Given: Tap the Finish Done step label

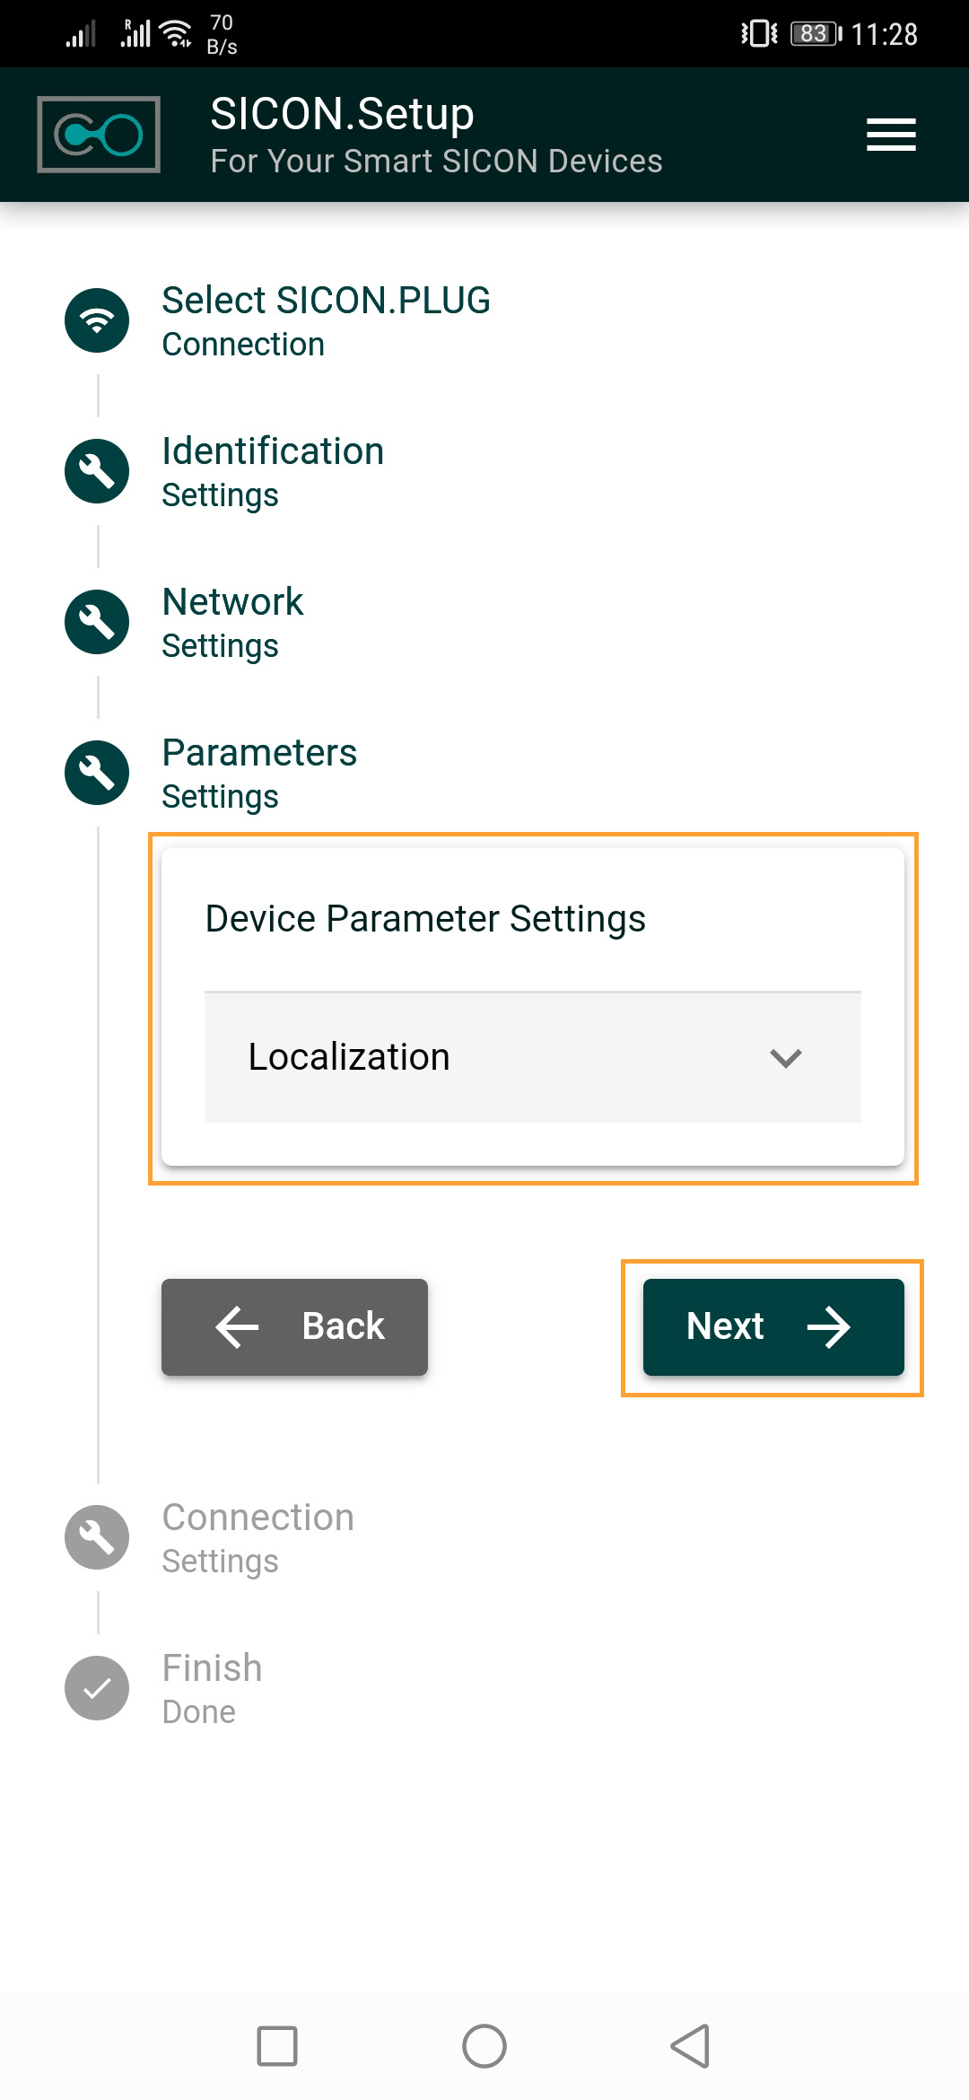Looking at the screenshot, I should tap(212, 1688).
